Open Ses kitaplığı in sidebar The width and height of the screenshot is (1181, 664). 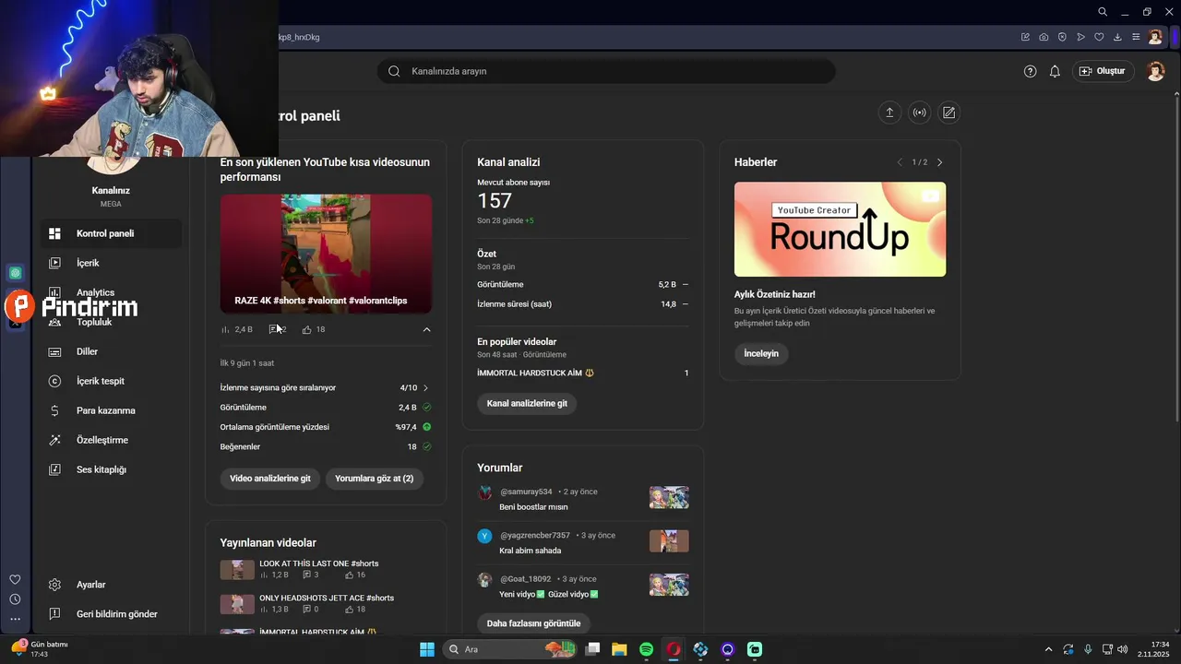[x=112, y=469]
